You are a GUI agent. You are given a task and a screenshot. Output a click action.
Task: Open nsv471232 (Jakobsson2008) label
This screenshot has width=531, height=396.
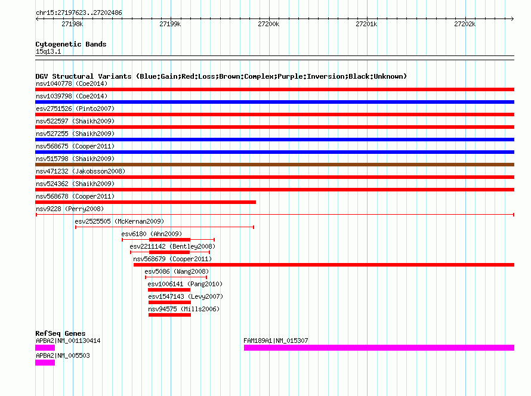click(x=81, y=171)
